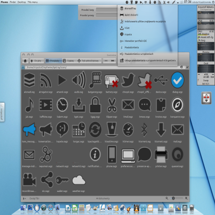Select the klipper scissors icon file

tap(112, 105)
